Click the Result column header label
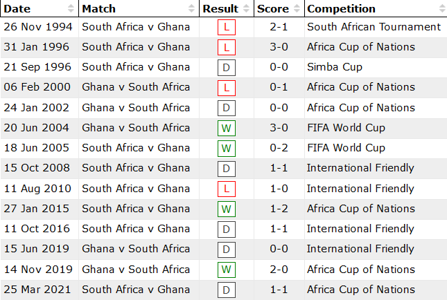Viewport: 447px width, 300px height. click(219, 9)
